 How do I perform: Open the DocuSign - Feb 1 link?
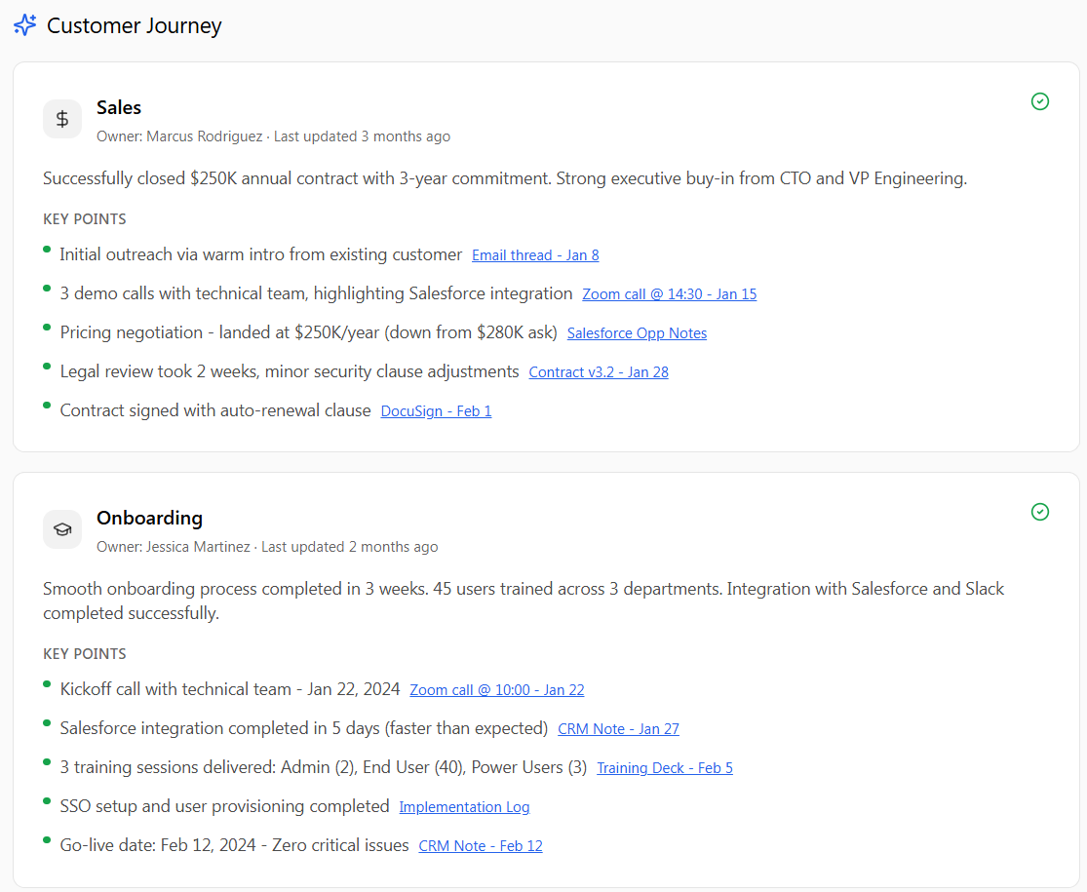[436, 411]
